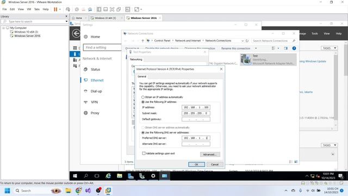
Task: Refresh the Network Connections address bar
Action: 247,41
